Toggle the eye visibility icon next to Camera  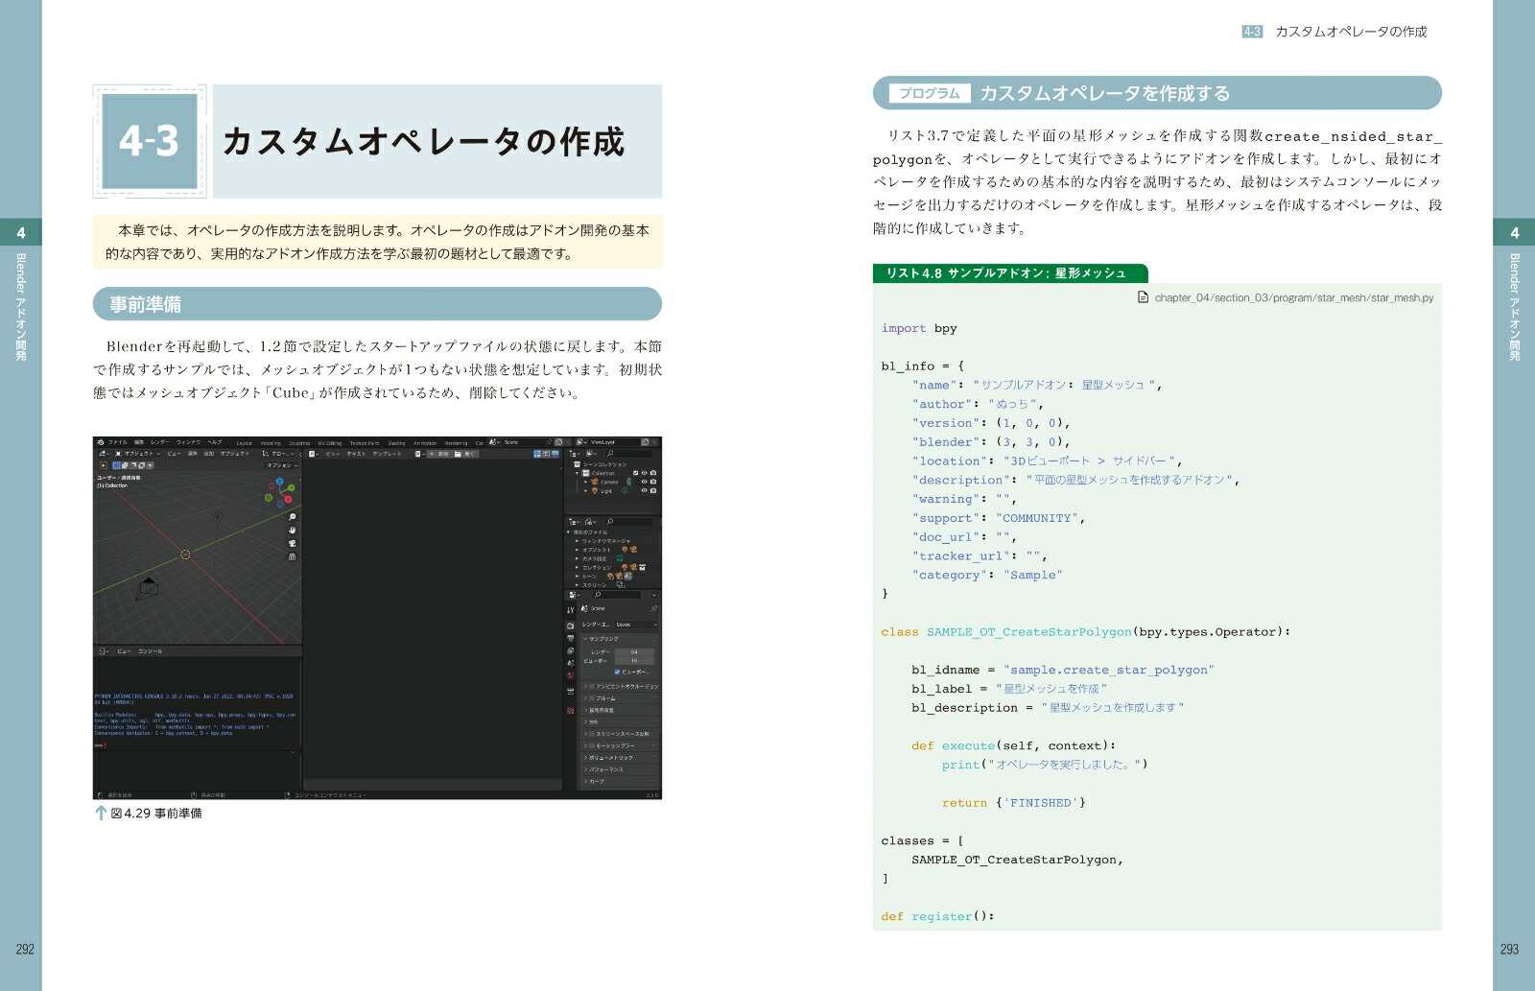[x=644, y=482]
